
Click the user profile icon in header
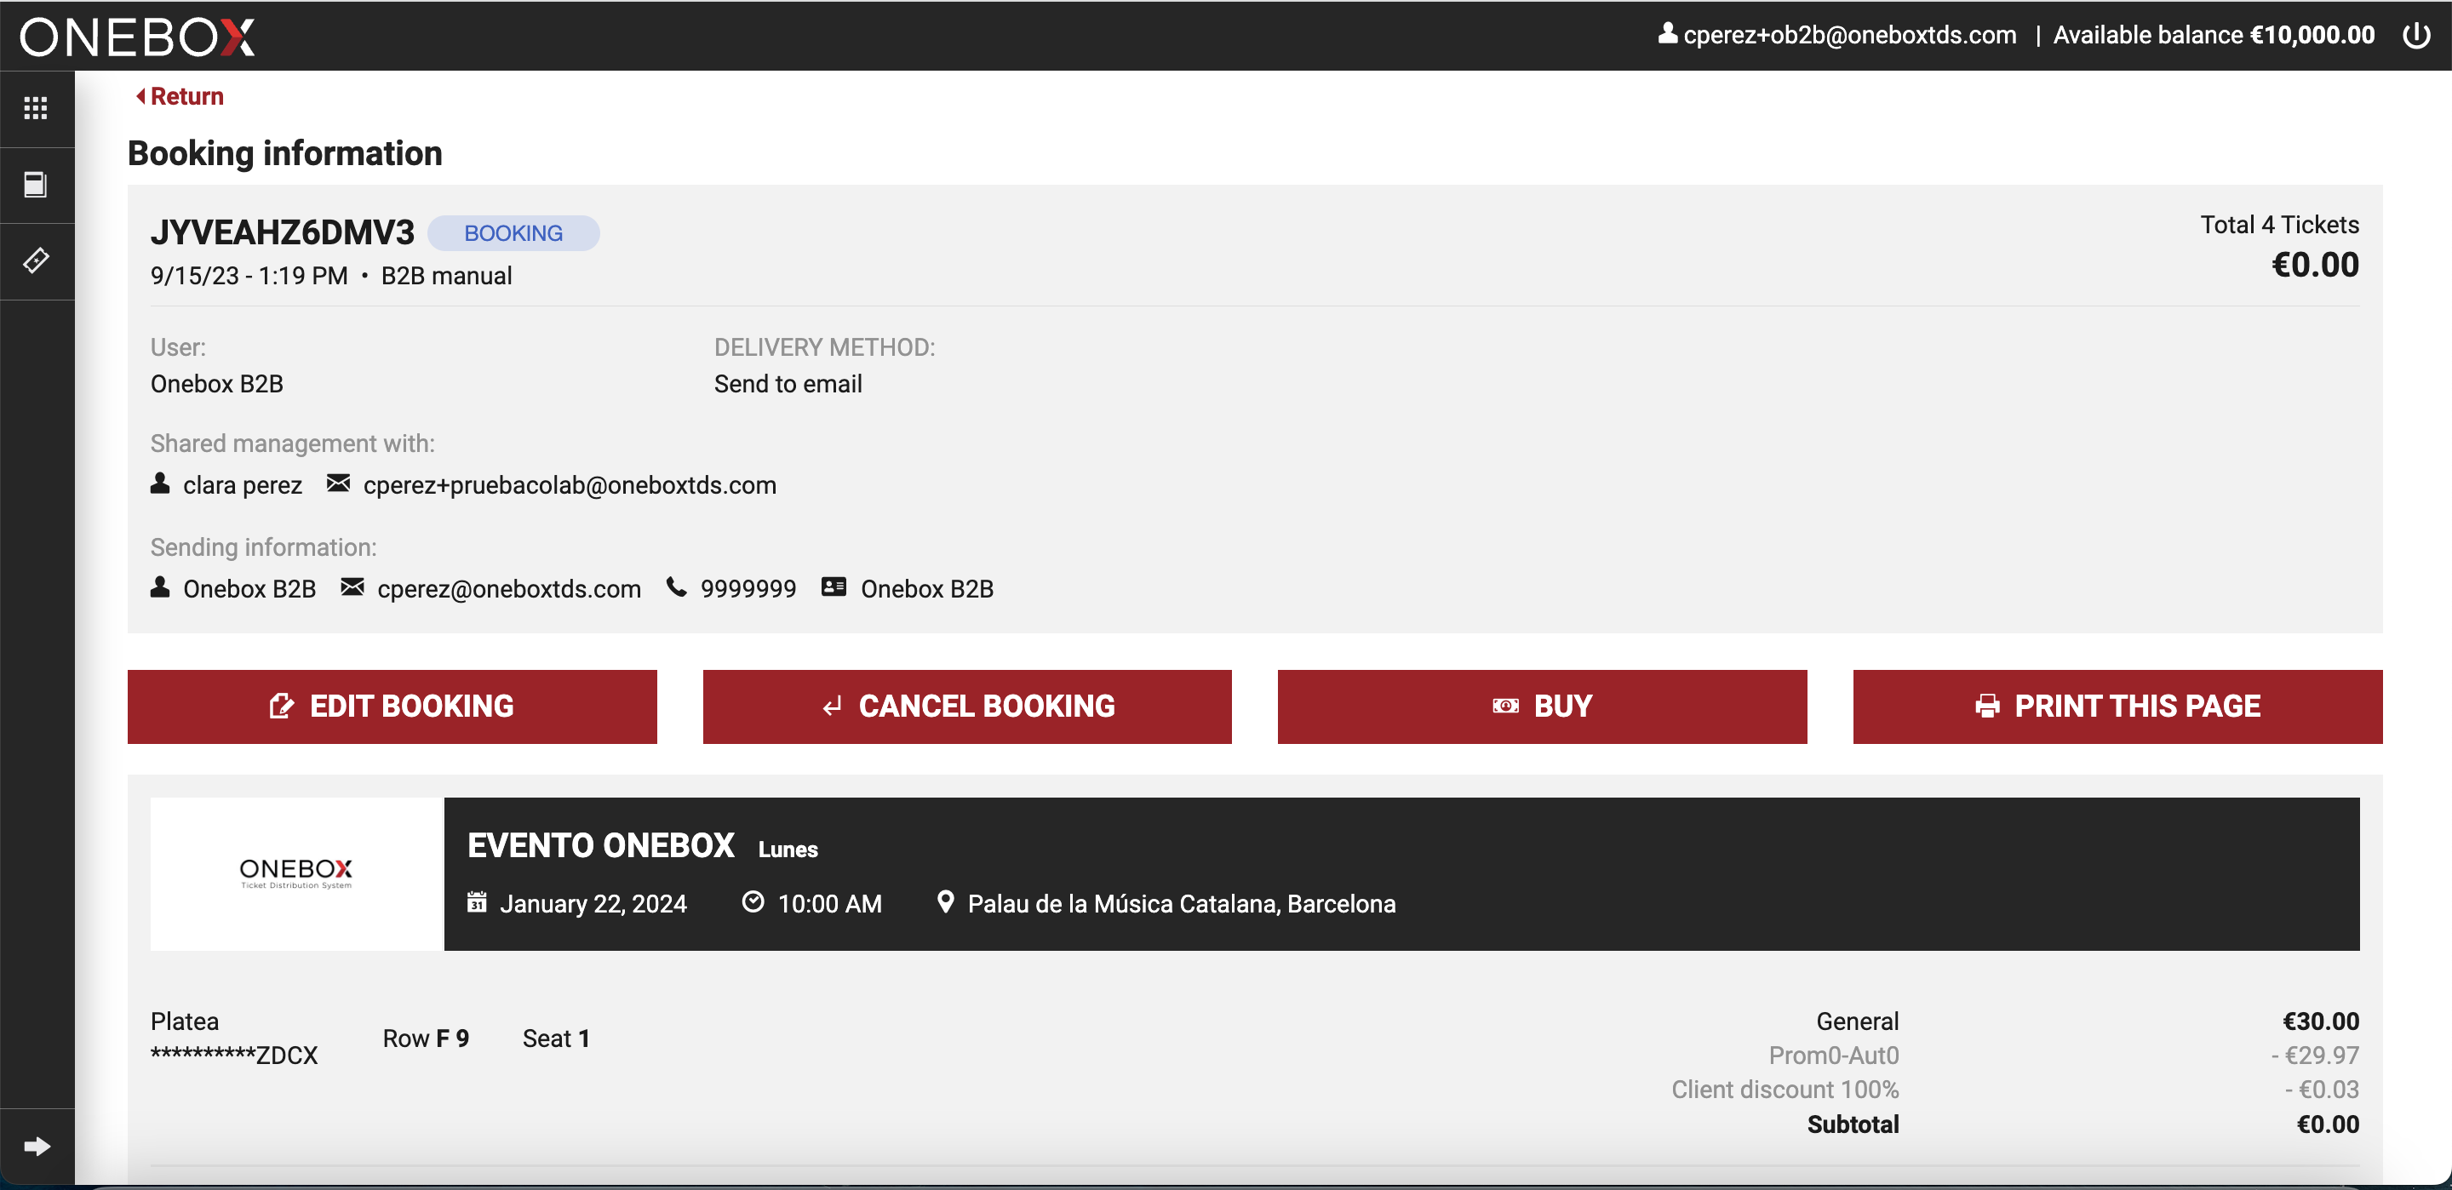(1667, 33)
